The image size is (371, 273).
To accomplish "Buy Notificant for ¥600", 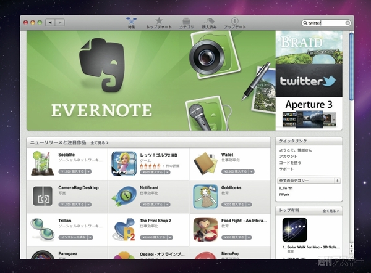I will click(152, 205).
